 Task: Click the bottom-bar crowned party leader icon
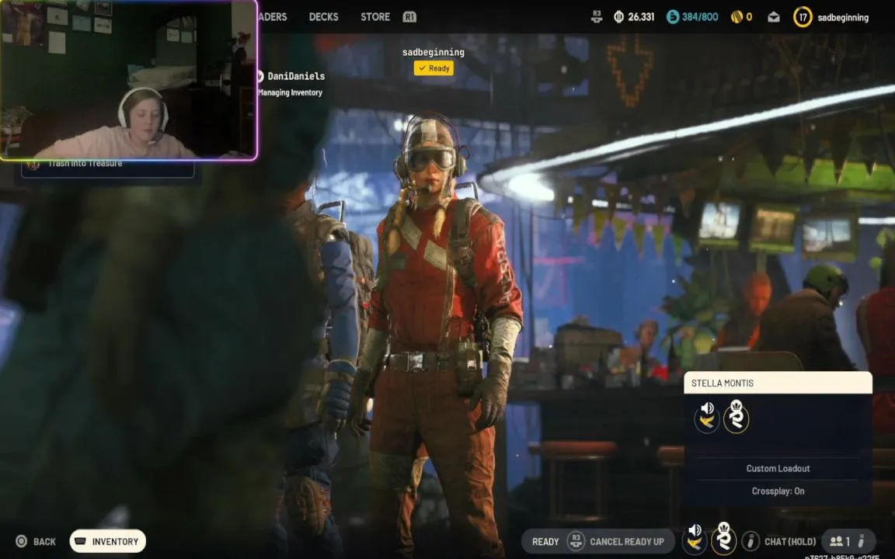pos(724,538)
